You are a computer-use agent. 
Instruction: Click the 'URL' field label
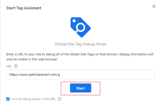[x=9, y=66]
